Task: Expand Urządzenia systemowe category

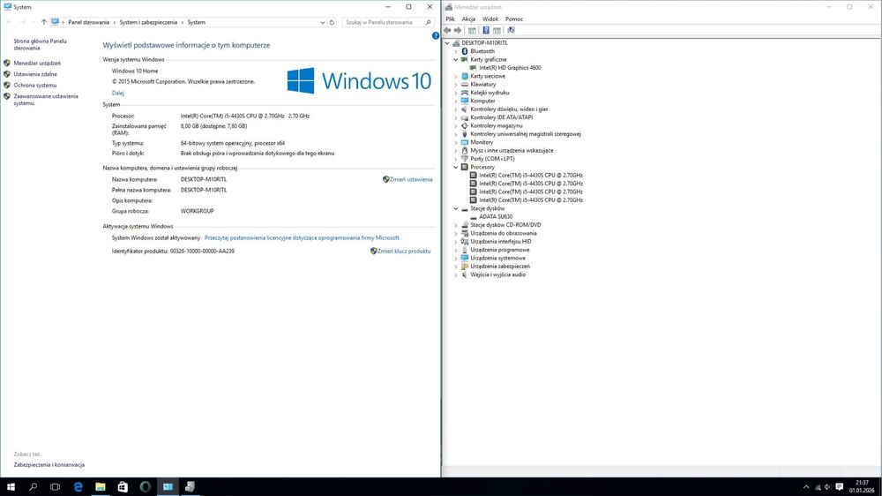Action: click(456, 258)
